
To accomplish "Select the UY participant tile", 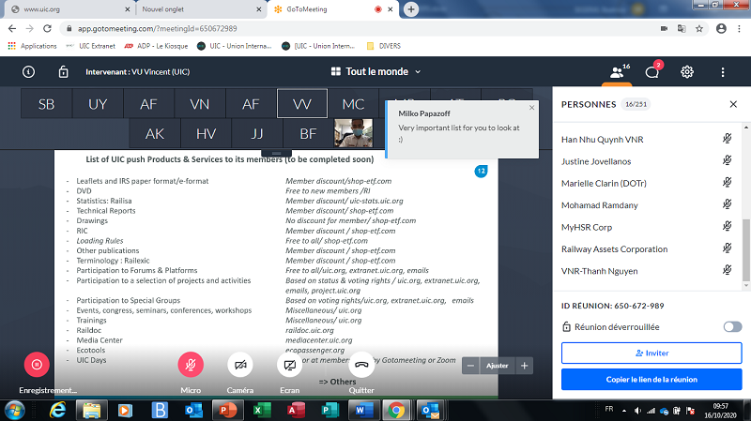I will click(x=98, y=103).
